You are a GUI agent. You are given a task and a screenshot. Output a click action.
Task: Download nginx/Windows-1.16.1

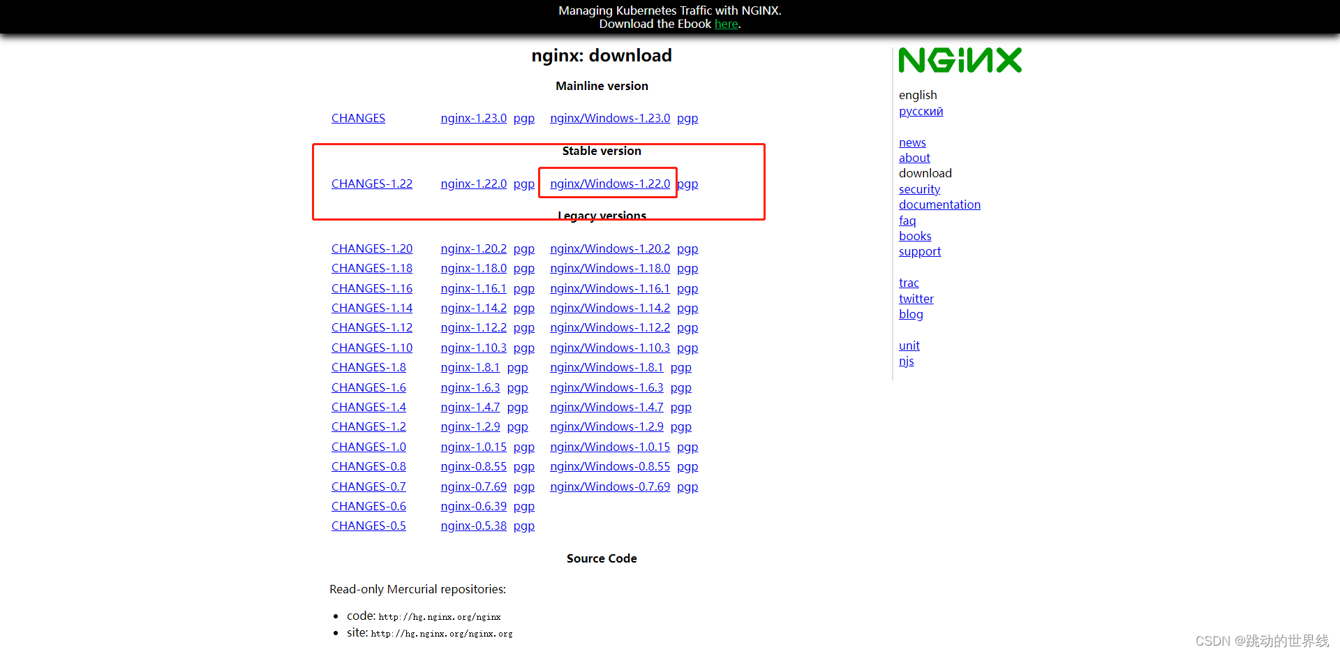click(x=610, y=288)
